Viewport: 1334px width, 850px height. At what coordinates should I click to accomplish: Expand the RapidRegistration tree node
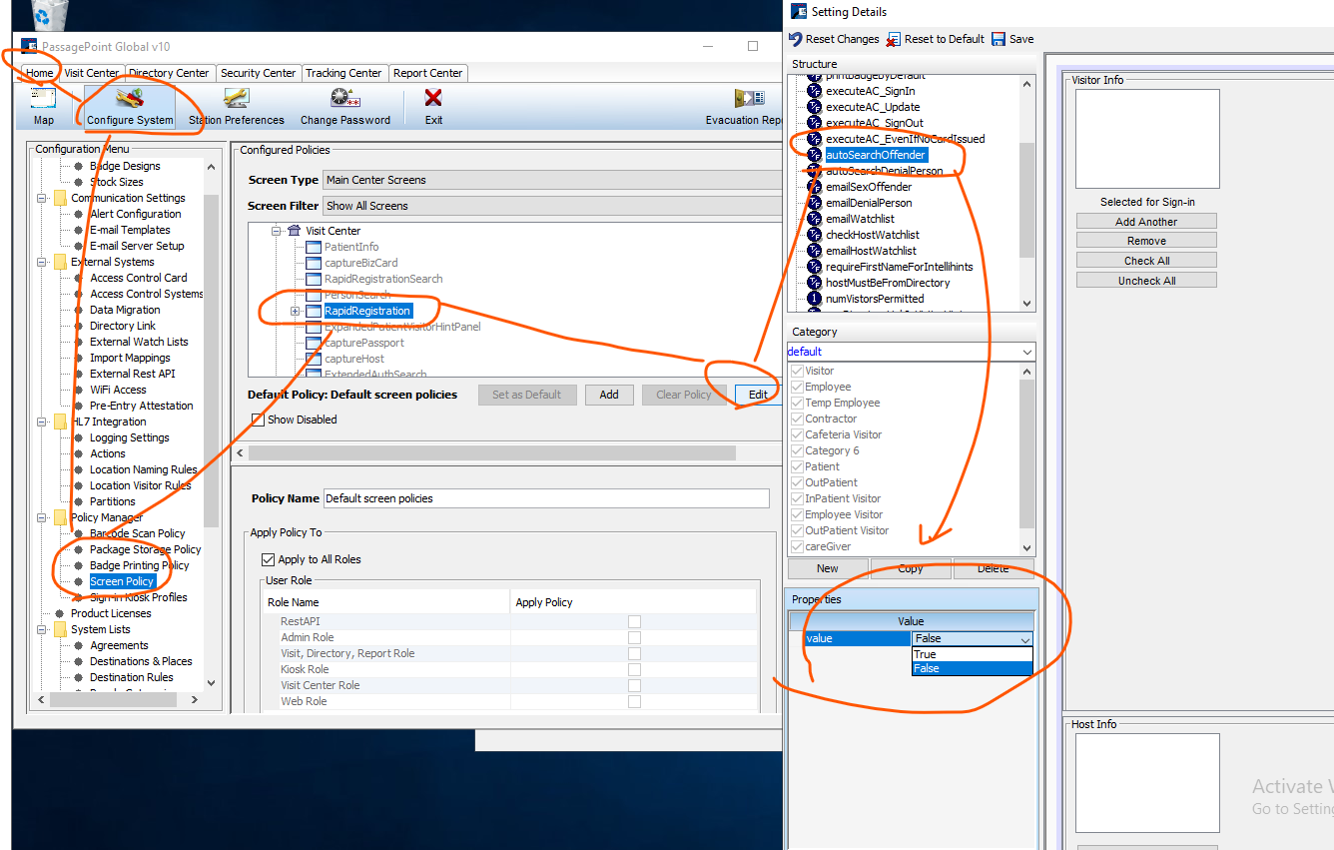click(x=296, y=311)
